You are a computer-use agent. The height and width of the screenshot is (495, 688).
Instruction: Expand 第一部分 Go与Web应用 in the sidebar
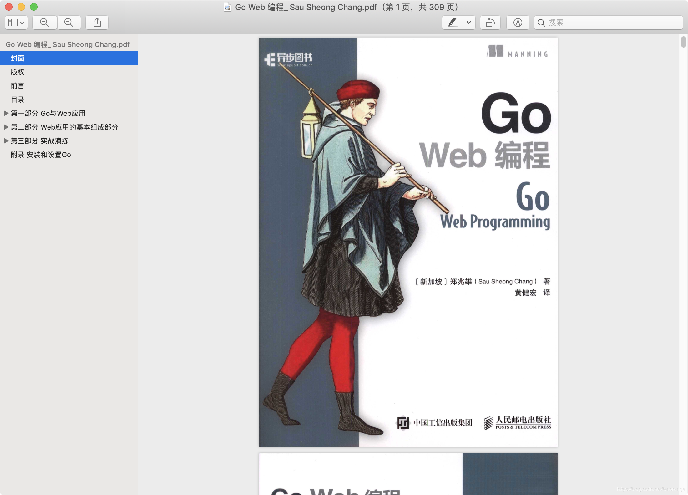pyautogui.click(x=6, y=113)
